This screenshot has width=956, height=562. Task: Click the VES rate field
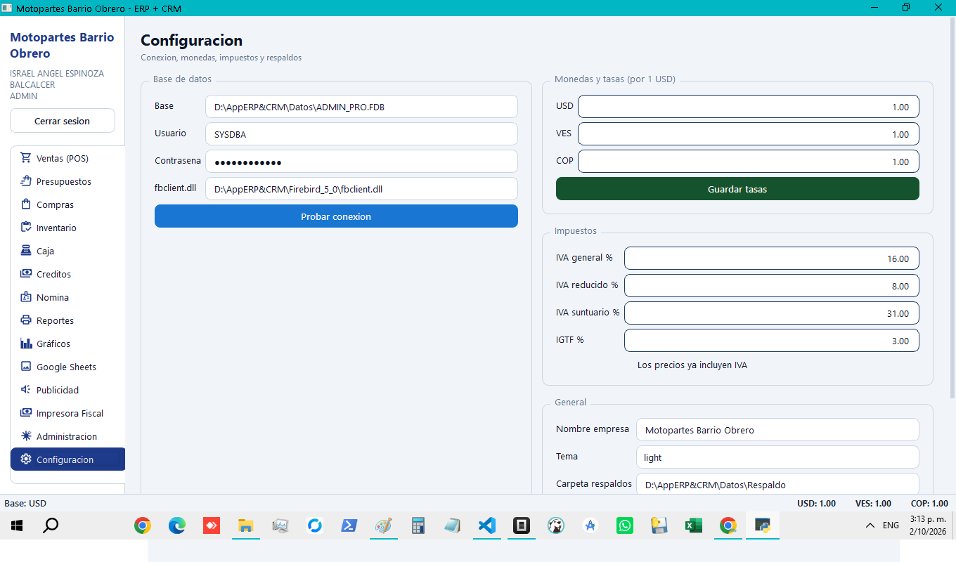(x=749, y=134)
